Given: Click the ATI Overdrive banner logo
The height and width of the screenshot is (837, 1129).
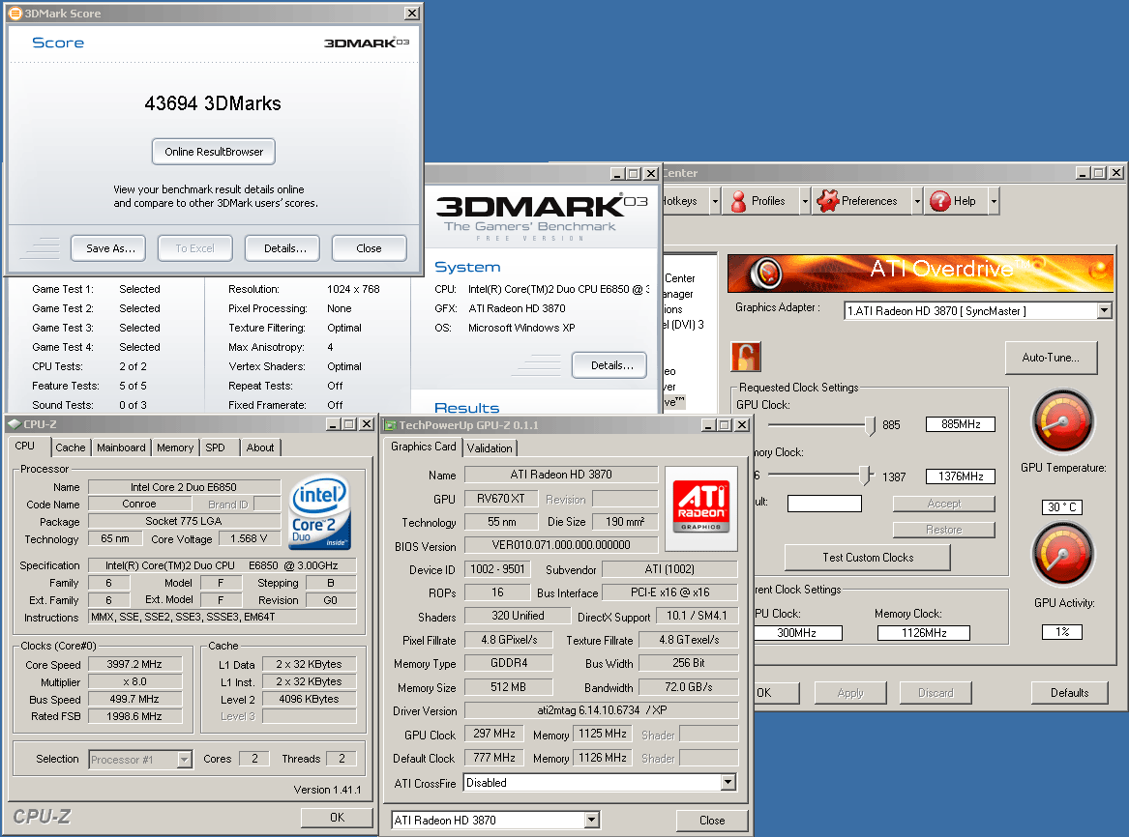Looking at the screenshot, I should [766, 273].
